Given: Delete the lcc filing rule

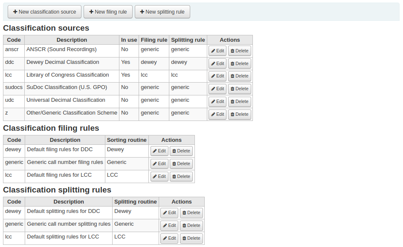Looking at the screenshot, I should click(x=181, y=176).
